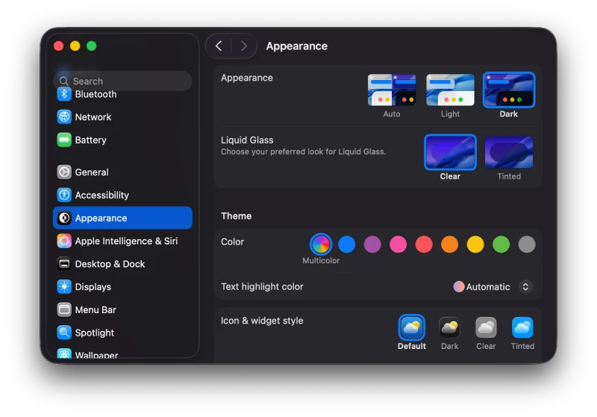Open Accessibility settings
The image size is (597, 417).
pyautogui.click(x=101, y=196)
